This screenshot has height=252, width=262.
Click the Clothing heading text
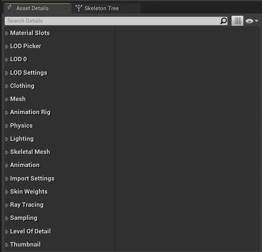point(23,86)
